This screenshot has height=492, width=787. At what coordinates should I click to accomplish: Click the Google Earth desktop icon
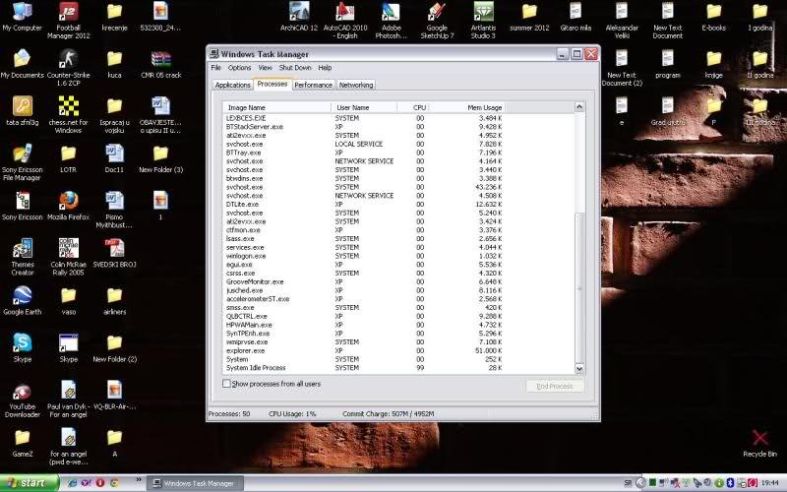click(x=21, y=295)
